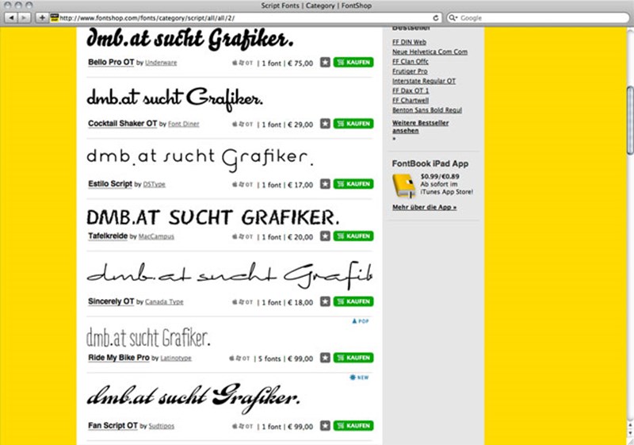Visit the Canada Type foundry link

click(x=164, y=301)
